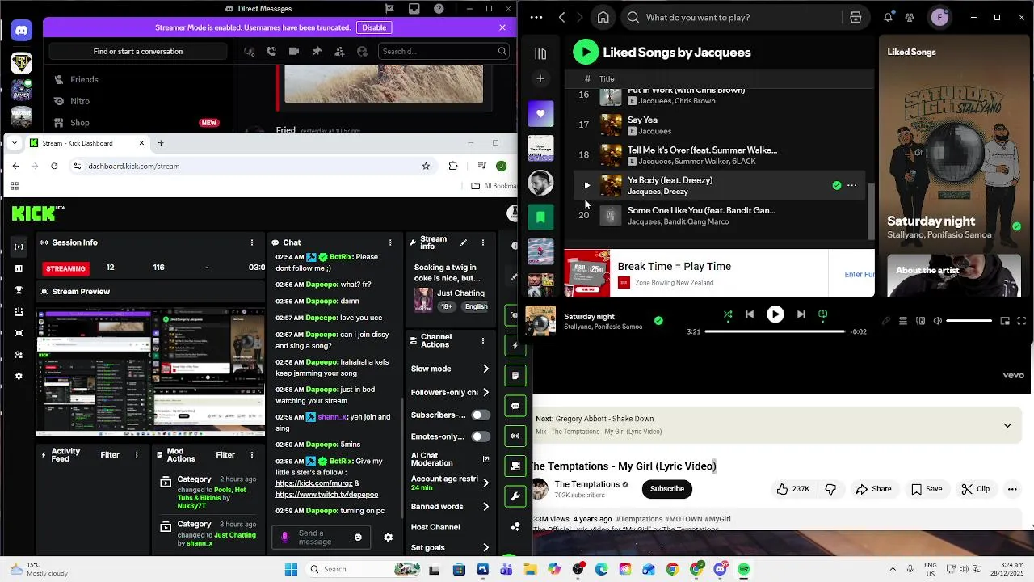Open Liked Songs heart tile in sidebar

(540, 113)
